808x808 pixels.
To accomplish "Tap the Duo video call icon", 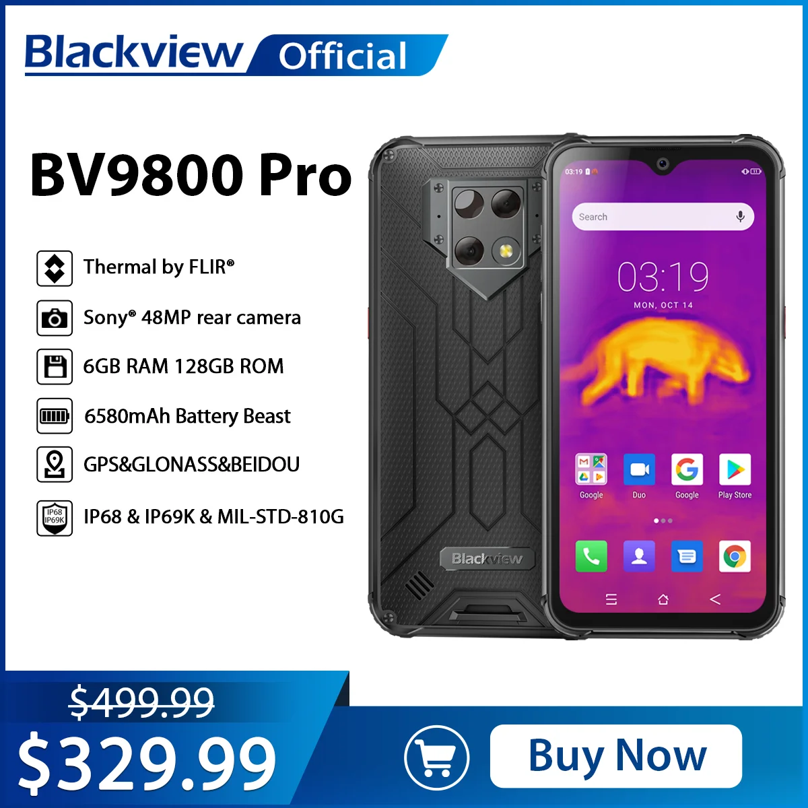I will pos(639,469).
